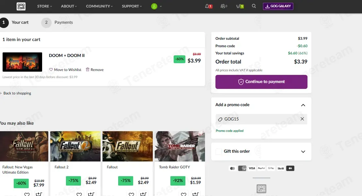Remove DOOM + DOOM II from cart

[x=95, y=70]
